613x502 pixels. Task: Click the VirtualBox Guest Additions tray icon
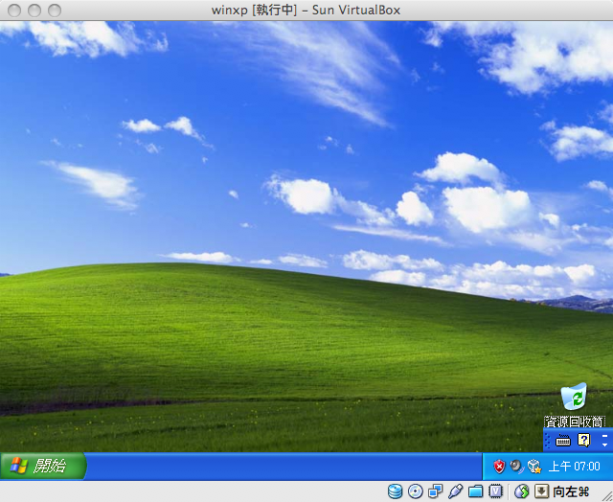[x=534, y=466]
